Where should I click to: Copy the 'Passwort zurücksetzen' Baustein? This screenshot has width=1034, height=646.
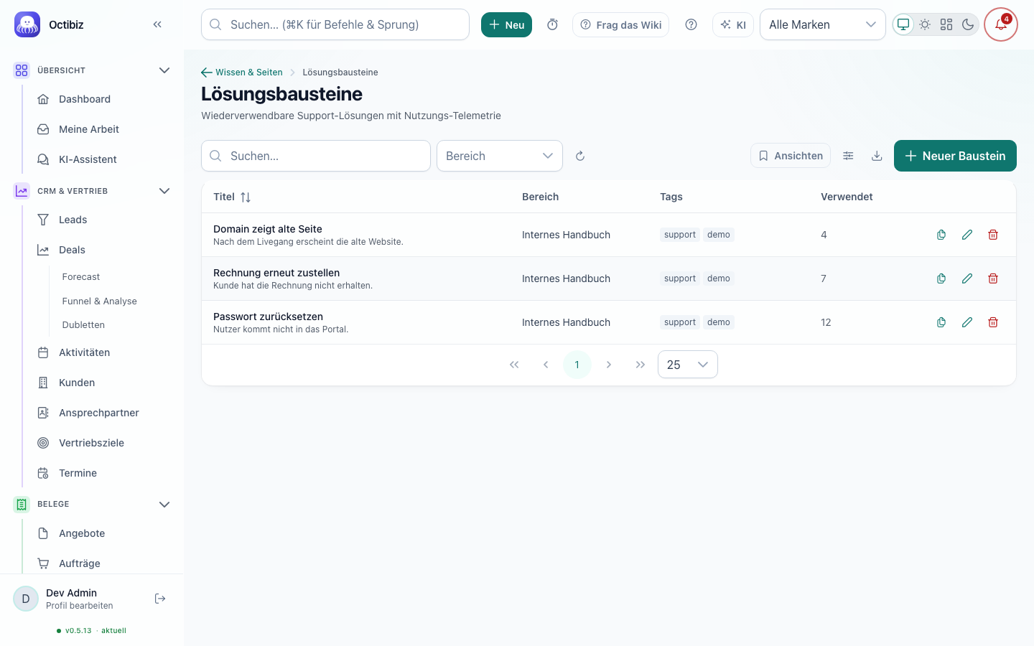941,322
